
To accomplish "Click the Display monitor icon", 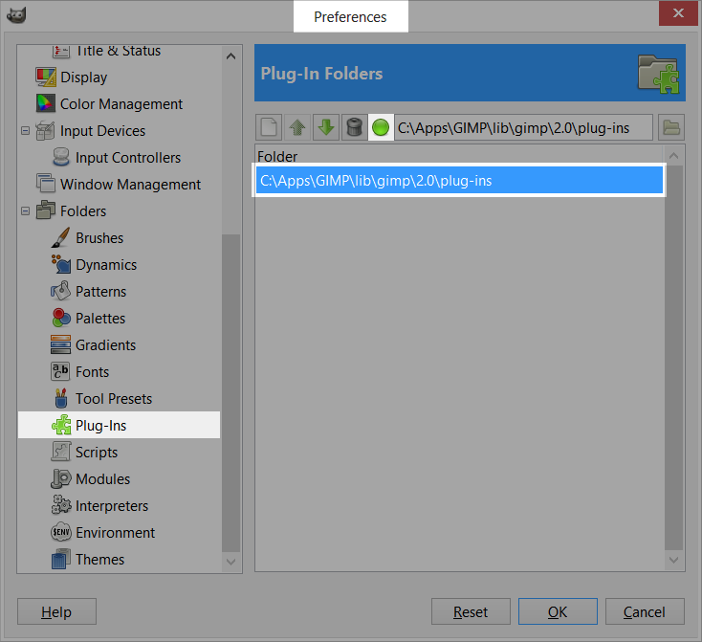I will coord(46,77).
